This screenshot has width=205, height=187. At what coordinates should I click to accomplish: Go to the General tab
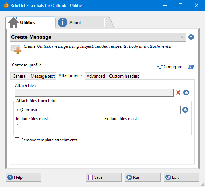[x=19, y=76]
